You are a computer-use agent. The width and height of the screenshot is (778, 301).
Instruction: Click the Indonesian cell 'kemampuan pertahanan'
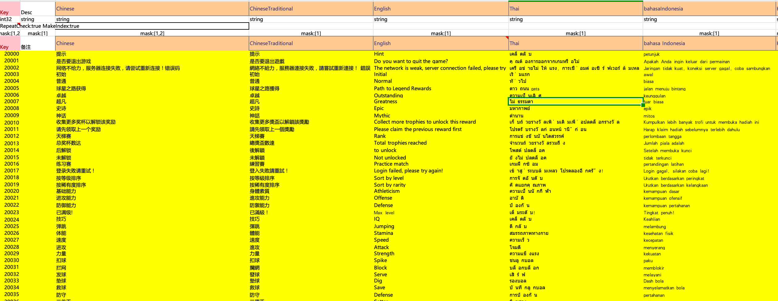[x=709, y=206]
